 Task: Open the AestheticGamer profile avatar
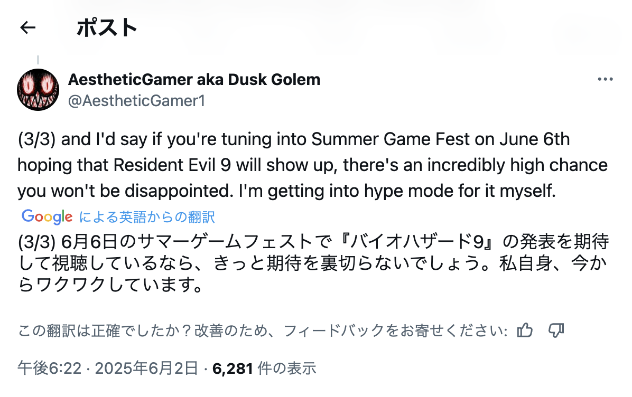(38, 90)
